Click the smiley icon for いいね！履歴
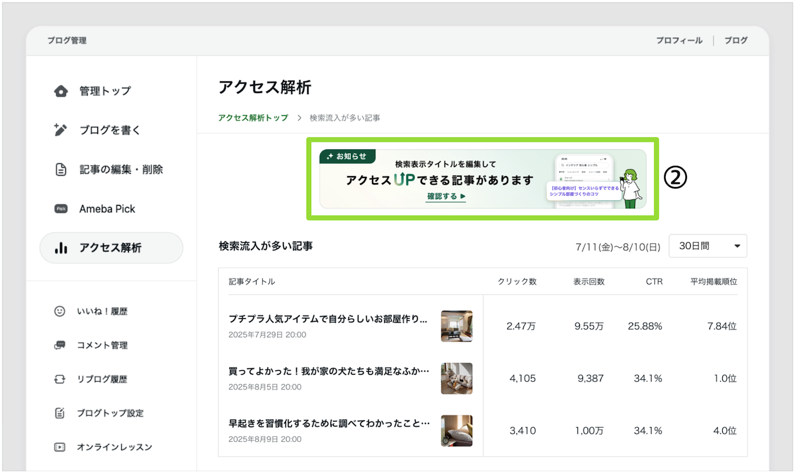 tap(60, 311)
